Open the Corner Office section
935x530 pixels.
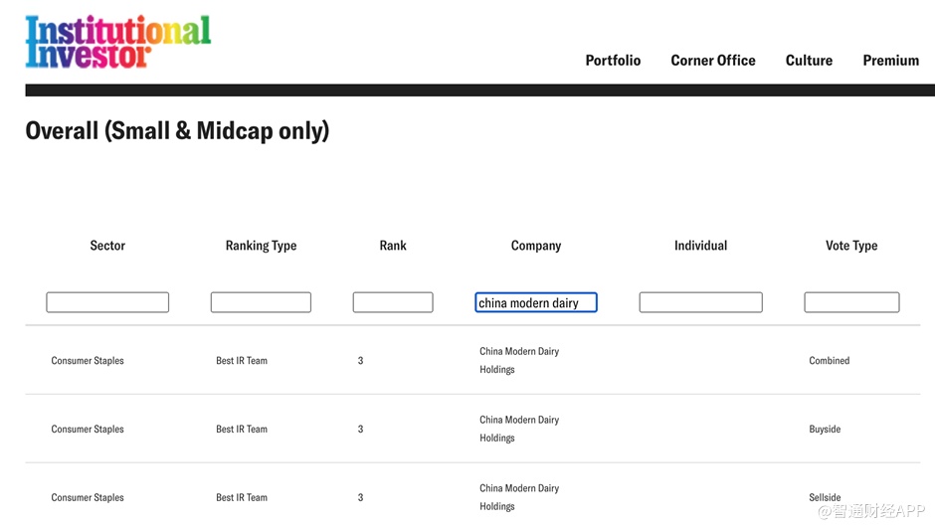pos(713,61)
